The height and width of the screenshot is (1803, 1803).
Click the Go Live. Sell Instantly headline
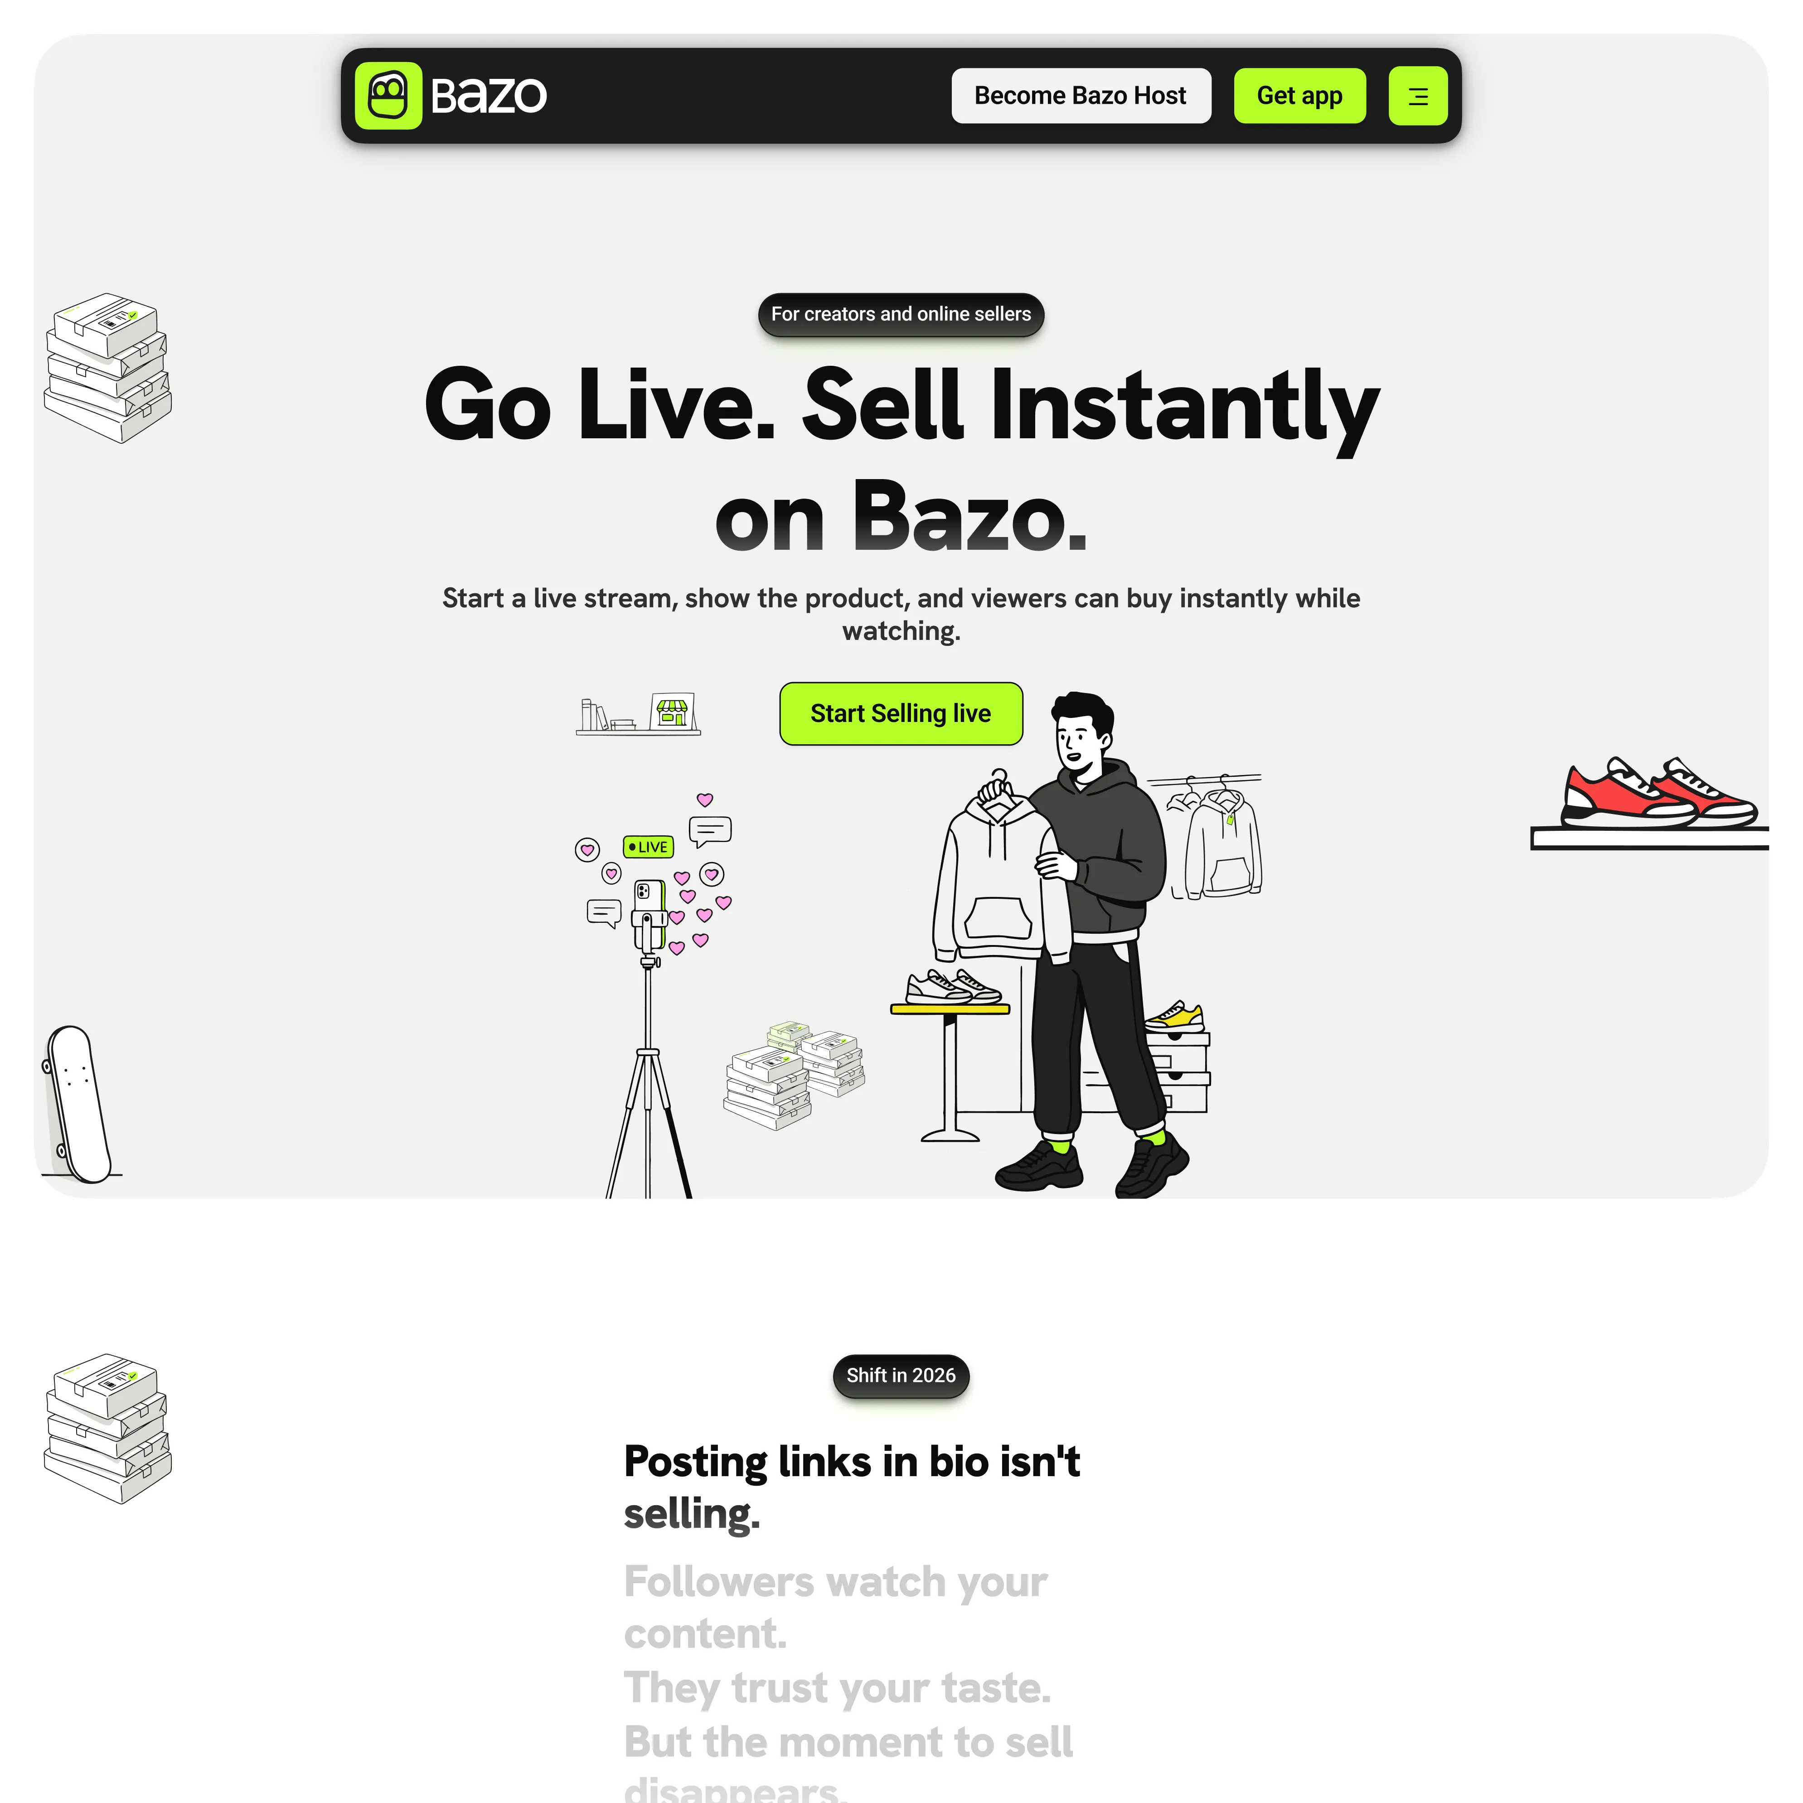(x=901, y=459)
